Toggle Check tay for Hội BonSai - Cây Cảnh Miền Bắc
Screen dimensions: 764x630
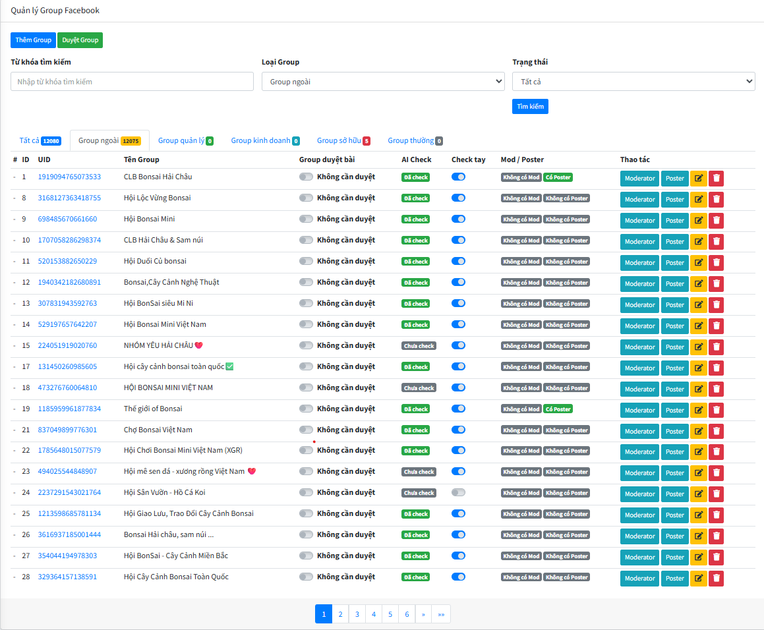click(459, 556)
